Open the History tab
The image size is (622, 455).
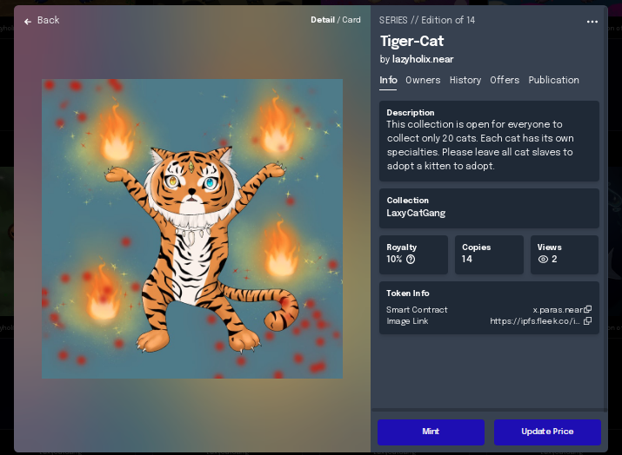click(x=465, y=81)
